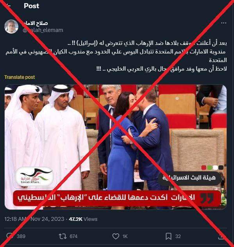Click the reply speech bubble icon
The height and width of the screenshot is (247, 234).
click(10, 236)
